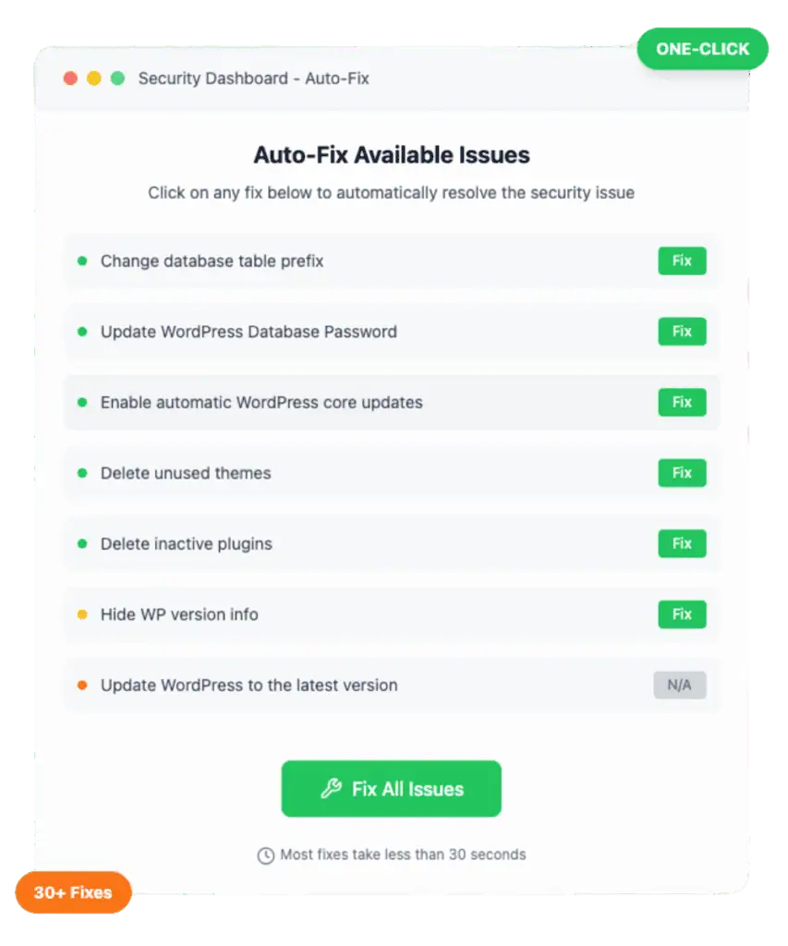Click the yellow window control dot in the title bar

point(94,79)
